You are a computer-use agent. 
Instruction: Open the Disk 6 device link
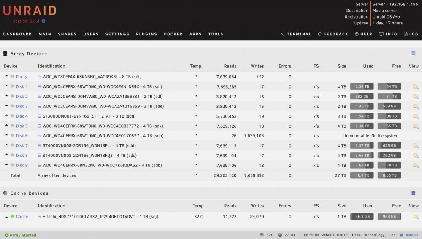tap(22, 136)
